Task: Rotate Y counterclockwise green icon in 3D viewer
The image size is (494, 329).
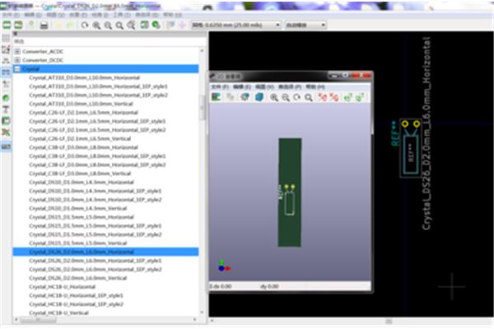Action: click(x=360, y=97)
